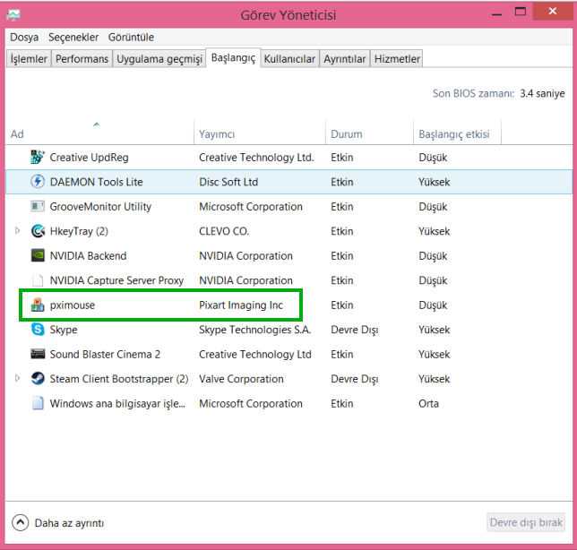The width and height of the screenshot is (577, 550).
Task: Click Devre Dışı status in Steam row
Action: tap(355, 379)
